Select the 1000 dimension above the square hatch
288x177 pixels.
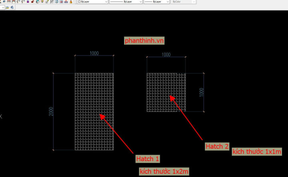[166, 55]
